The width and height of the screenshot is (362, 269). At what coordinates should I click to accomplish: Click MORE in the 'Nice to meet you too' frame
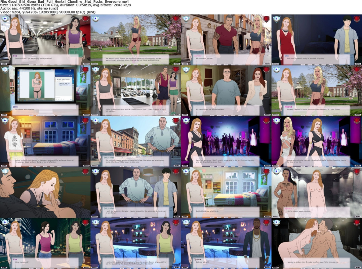click(185, 64)
